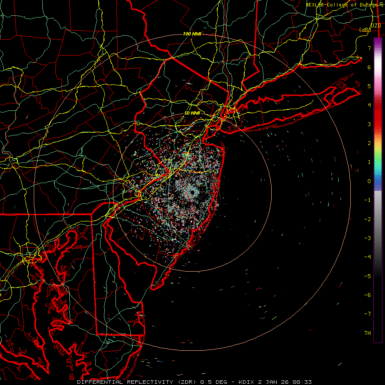This screenshot has width=385, height=385.
Task: Click the [dB] unit label
Action: coord(365,30)
